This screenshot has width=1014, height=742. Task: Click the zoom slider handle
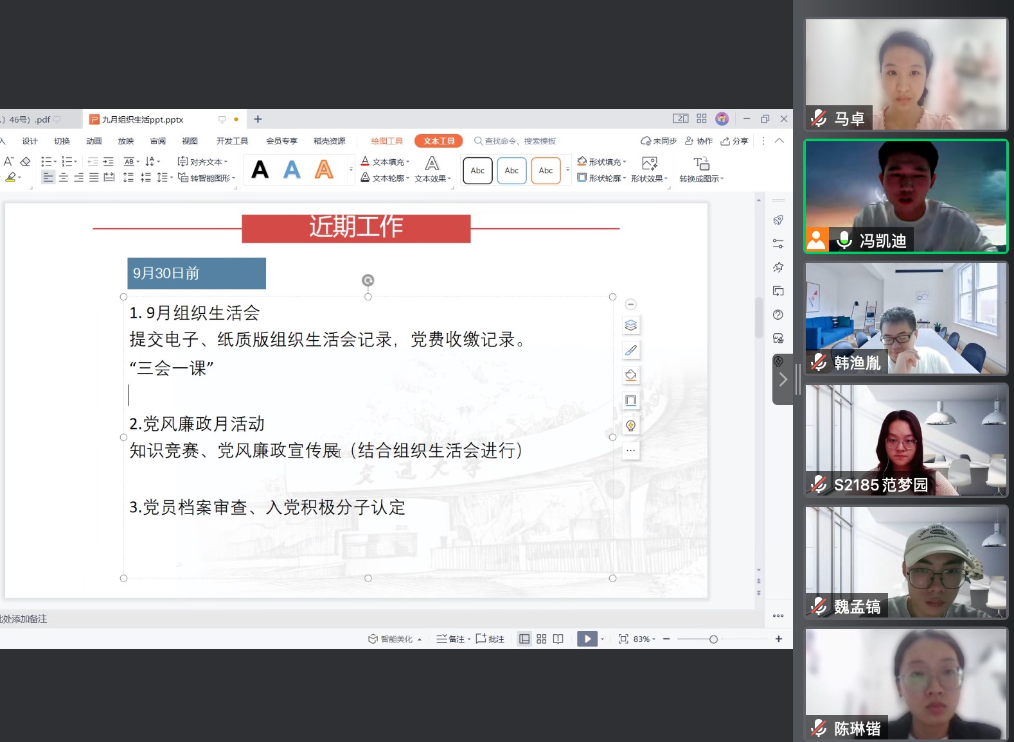point(713,639)
